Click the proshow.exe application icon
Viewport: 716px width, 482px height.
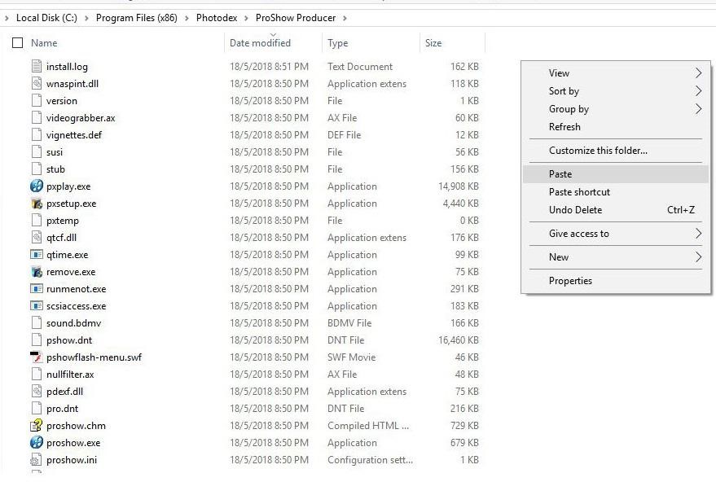(36, 443)
